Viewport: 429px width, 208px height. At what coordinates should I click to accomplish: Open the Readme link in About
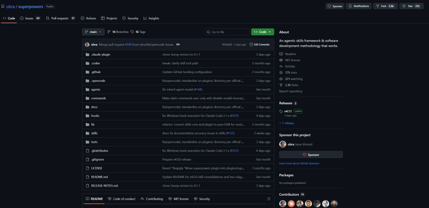coord(288,54)
